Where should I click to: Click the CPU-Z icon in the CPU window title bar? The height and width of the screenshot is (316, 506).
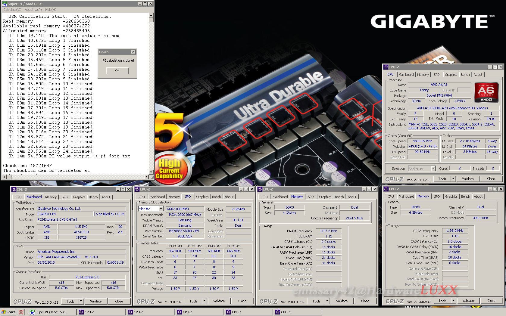(386, 67)
